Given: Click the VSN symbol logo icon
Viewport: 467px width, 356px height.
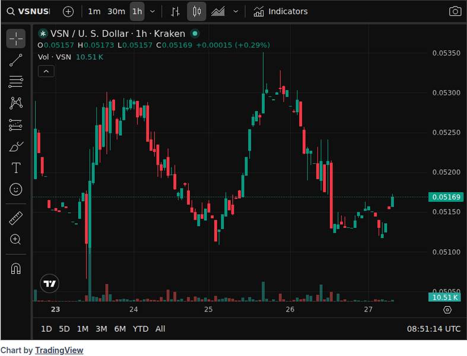Looking at the screenshot, I should [43, 34].
